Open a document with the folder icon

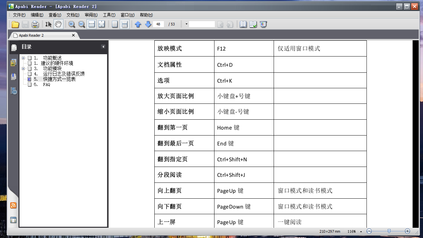(15, 24)
